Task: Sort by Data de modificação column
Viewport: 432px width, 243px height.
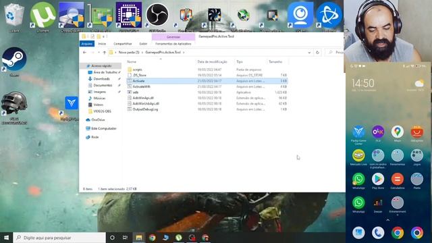Action: [212, 61]
